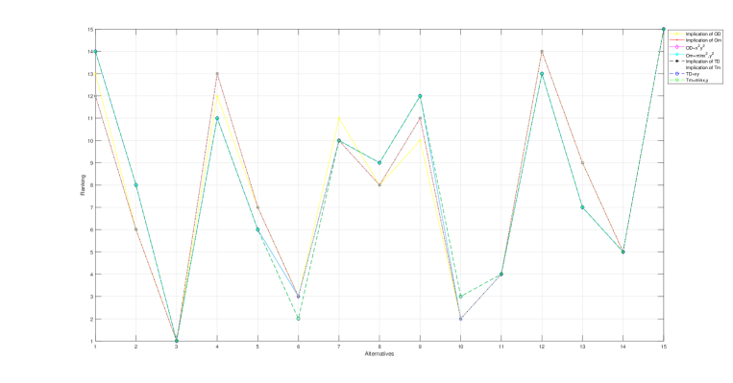Select the cyan star marker in legend
Screen dimensions: 733x383
pyautogui.click(x=676, y=55)
